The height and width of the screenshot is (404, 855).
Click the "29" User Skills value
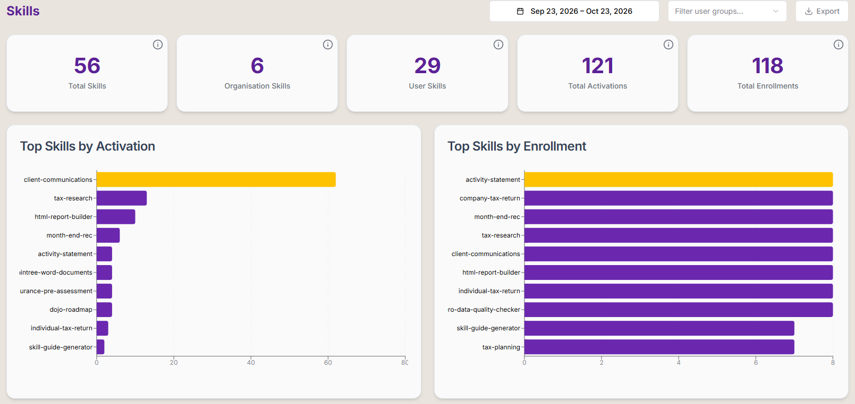[428, 66]
